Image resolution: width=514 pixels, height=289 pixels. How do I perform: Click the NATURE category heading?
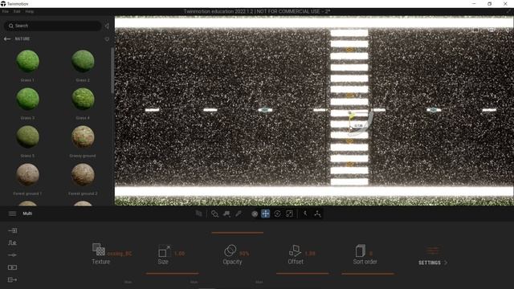[22, 39]
